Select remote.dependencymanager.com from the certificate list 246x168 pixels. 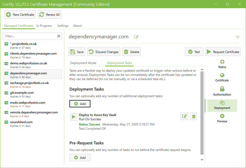(x=34, y=112)
